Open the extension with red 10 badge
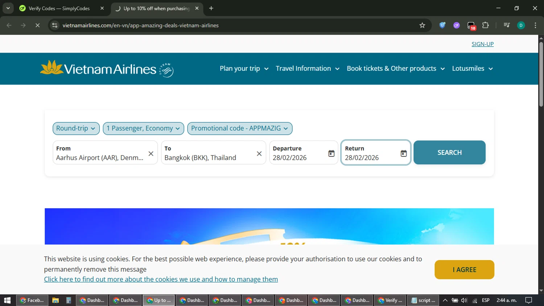 tap(471, 26)
